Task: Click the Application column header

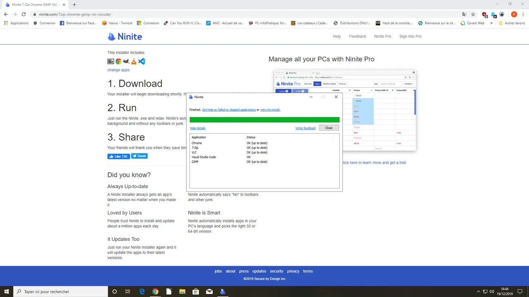Action: pos(199,137)
